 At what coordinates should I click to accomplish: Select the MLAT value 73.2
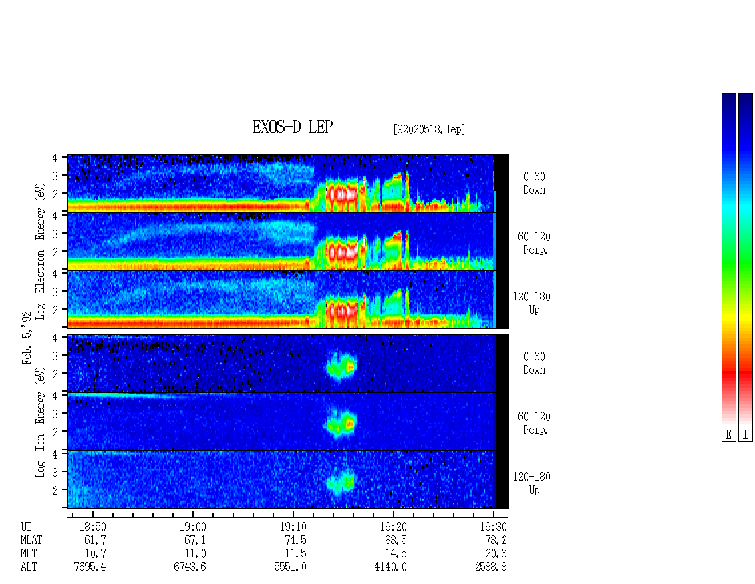coord(496,540)
